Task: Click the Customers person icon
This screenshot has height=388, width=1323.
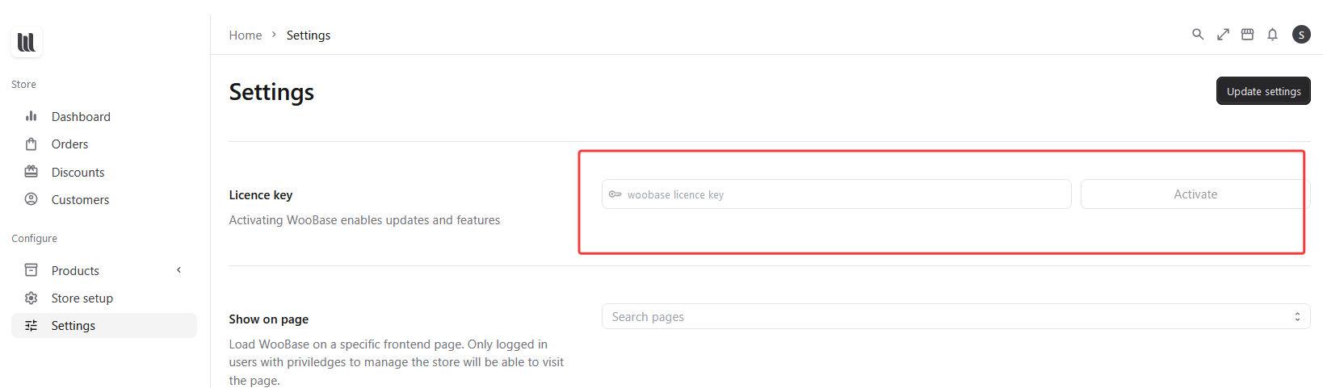Action: pyautogui.click(x=31, y=199)
